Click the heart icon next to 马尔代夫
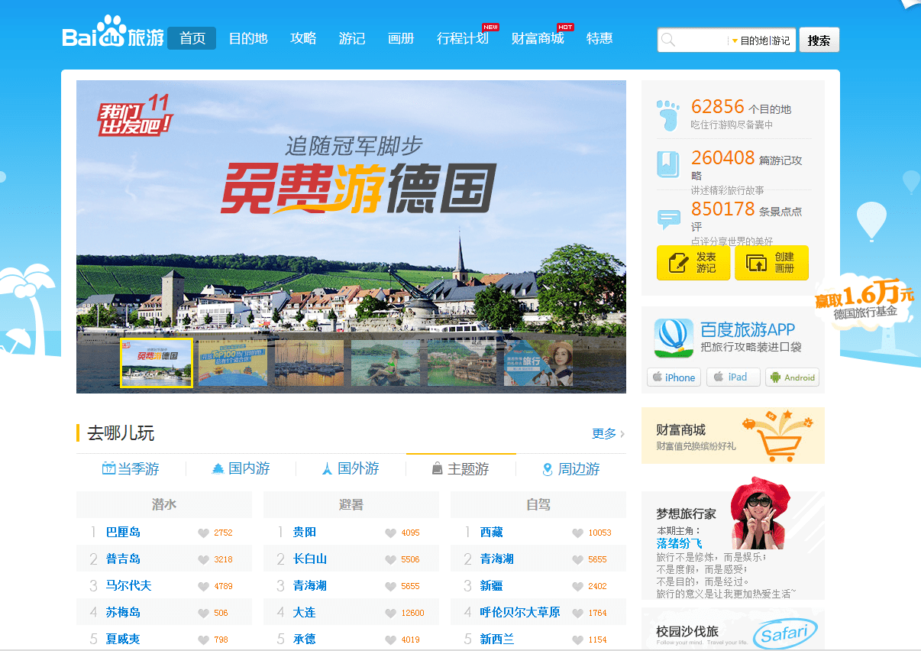 coord(203,586)
